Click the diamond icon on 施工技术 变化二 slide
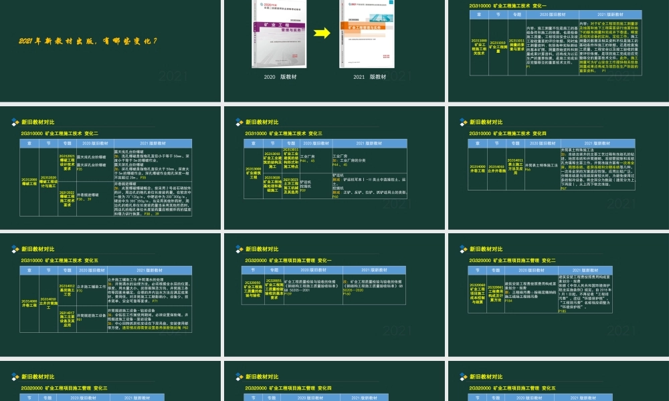669x401 pixels. click(15, 122)
